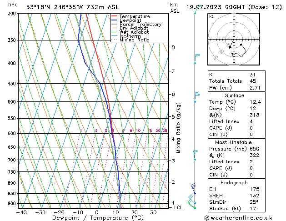Click the mixing ratio label 10
Screen dimensions: 286x221
[x=138, y=131]
